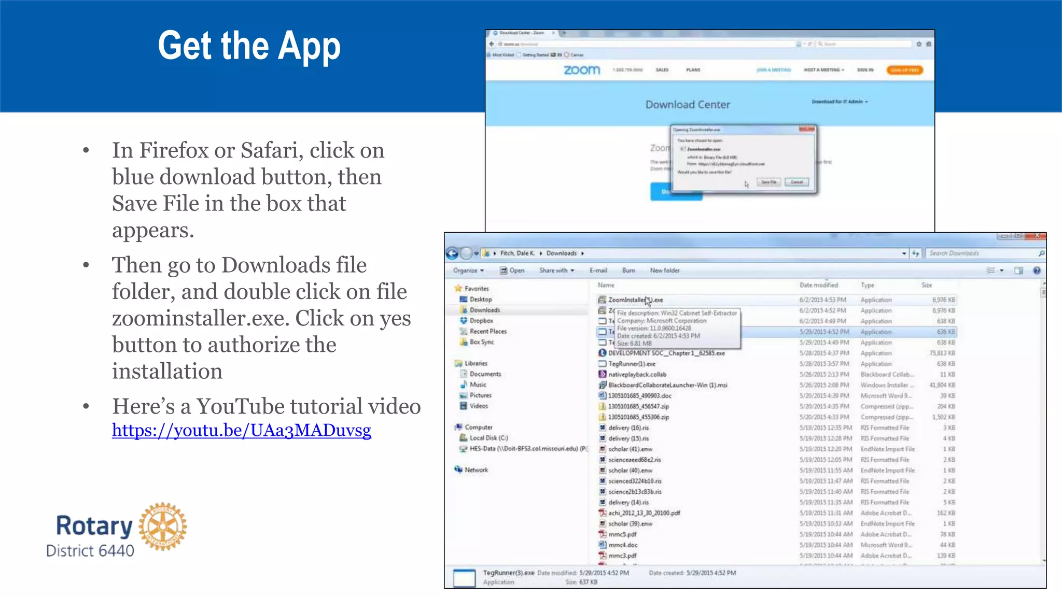
Task: Open the SALES menu on Zoom site
Action: (x=662, y=70)
